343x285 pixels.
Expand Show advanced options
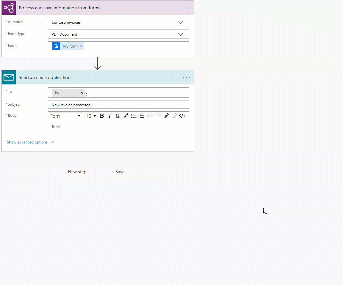coord(31,142)
